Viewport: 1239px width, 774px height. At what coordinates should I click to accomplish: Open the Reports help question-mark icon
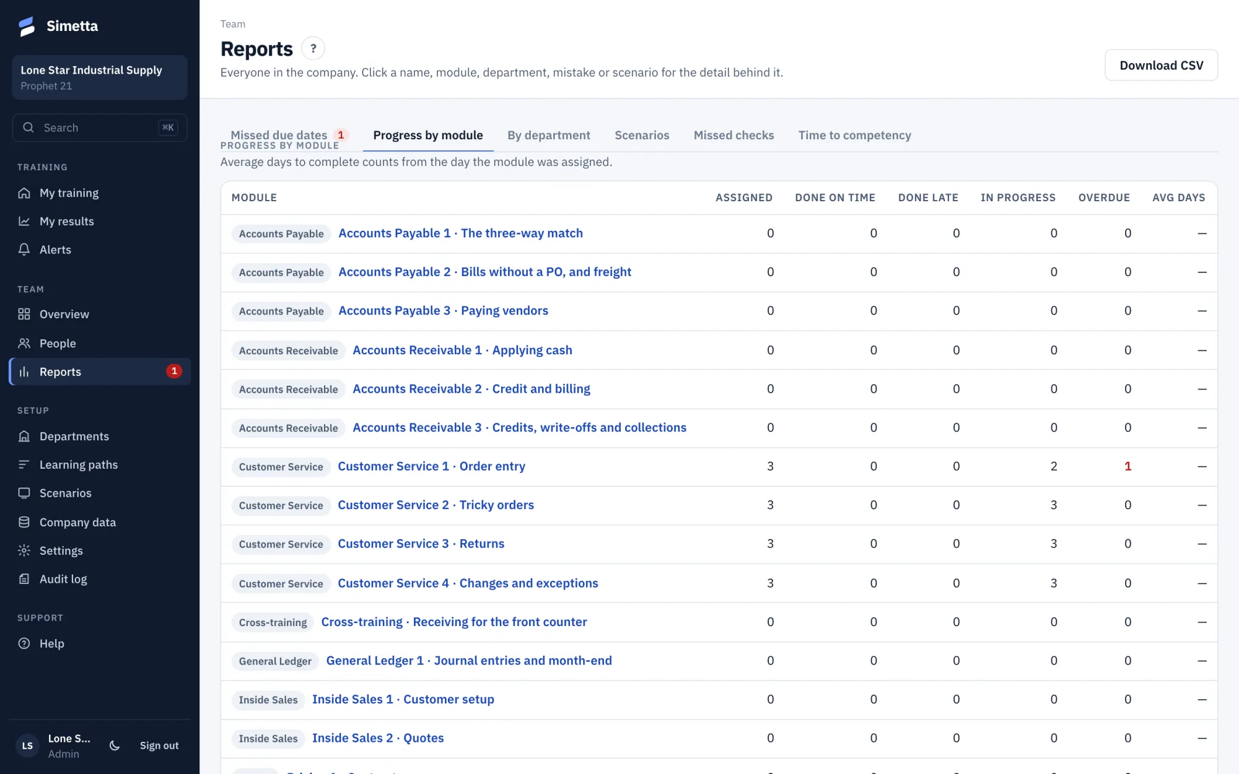click(x=313, y=48)
